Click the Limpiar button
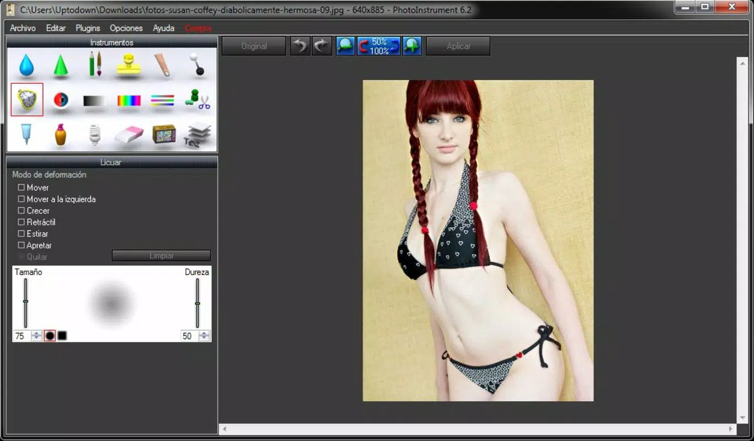 click(x=161, y=256)
